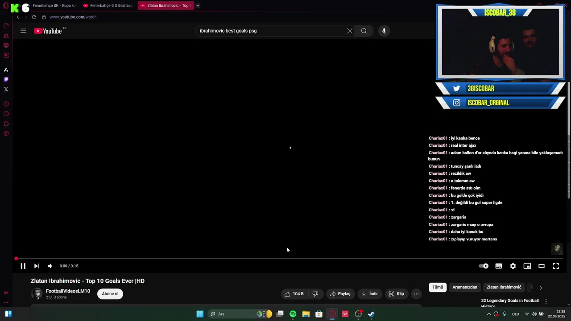571x321 pixels.
Task: Clear the search box text
Action: point(350,31)
